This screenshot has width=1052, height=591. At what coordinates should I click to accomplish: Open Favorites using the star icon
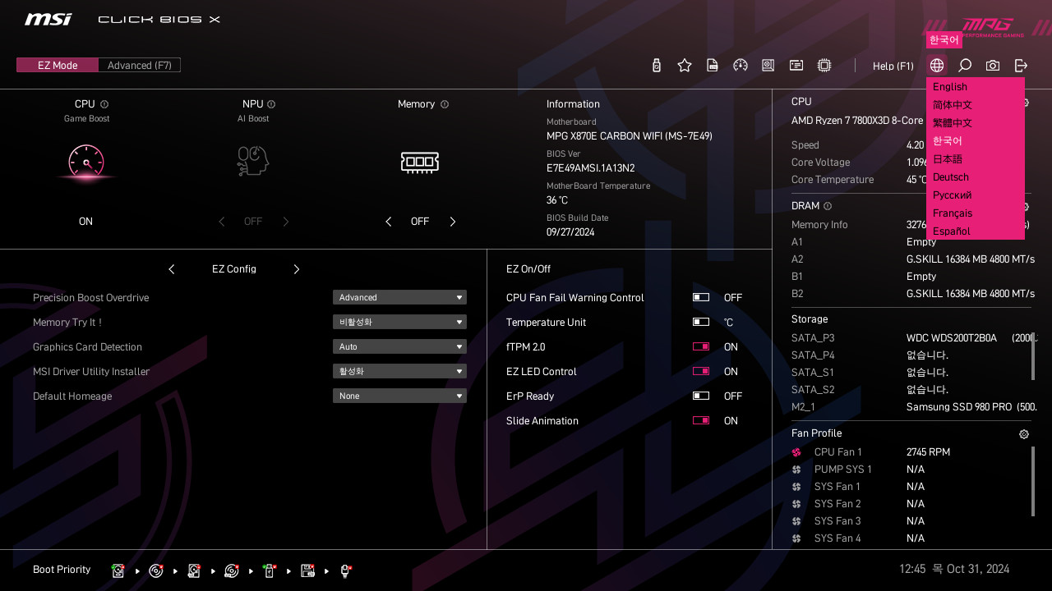[685, 66]
